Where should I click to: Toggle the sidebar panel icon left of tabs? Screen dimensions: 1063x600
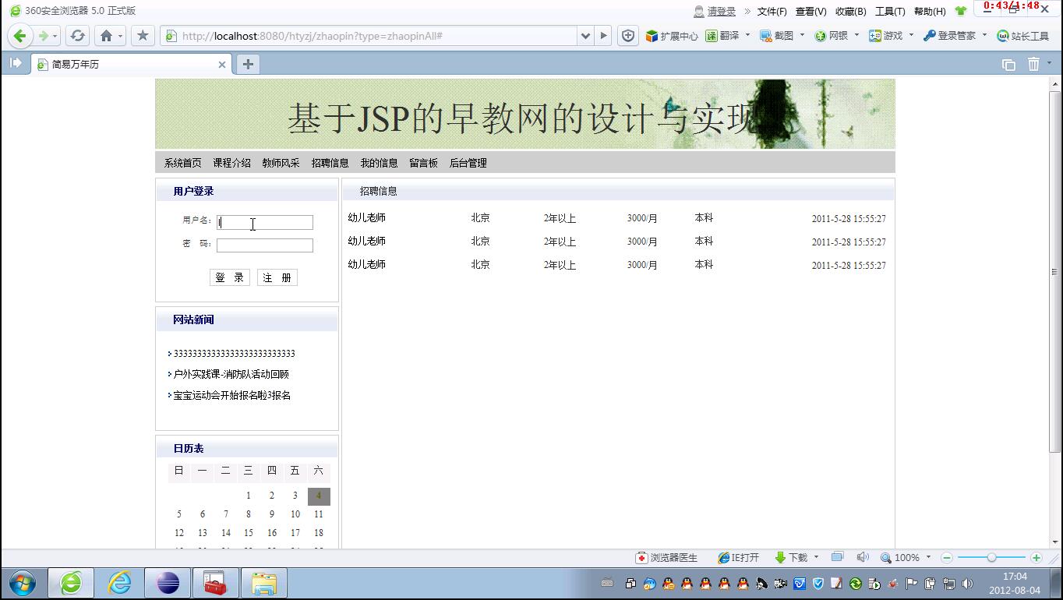tap(16, 63)
